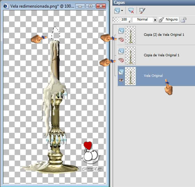
Task: Toggle the lock transparency padlock
Action: pos(184,20)
